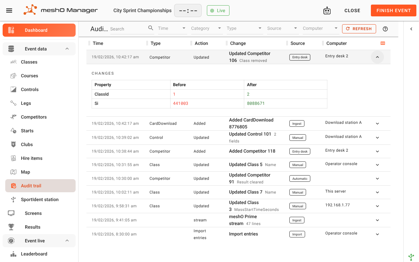This screenshot has height=262, width=419.
Task: Click the search magnifier icon
Action: click(151, 28)
